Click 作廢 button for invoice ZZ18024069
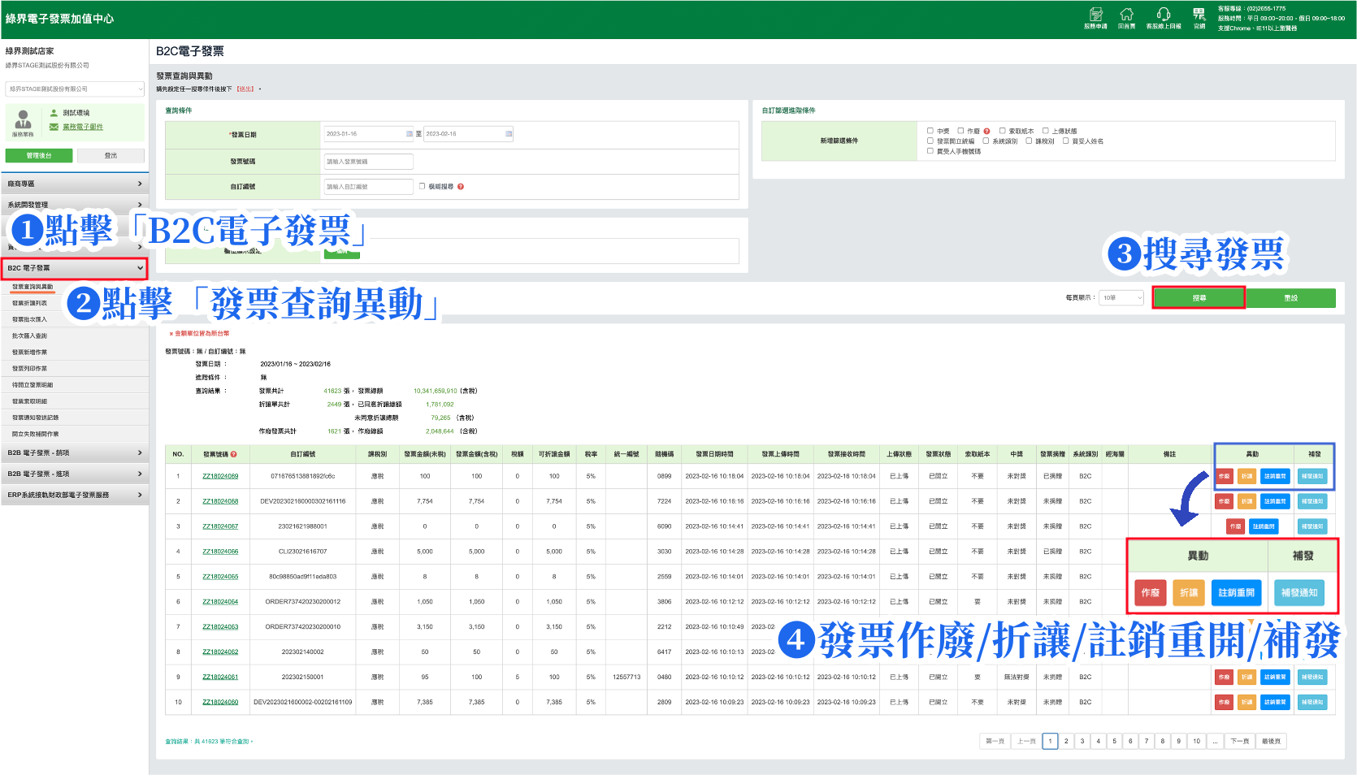This screenshot has height=775, width=1357. pos(1225,476)
